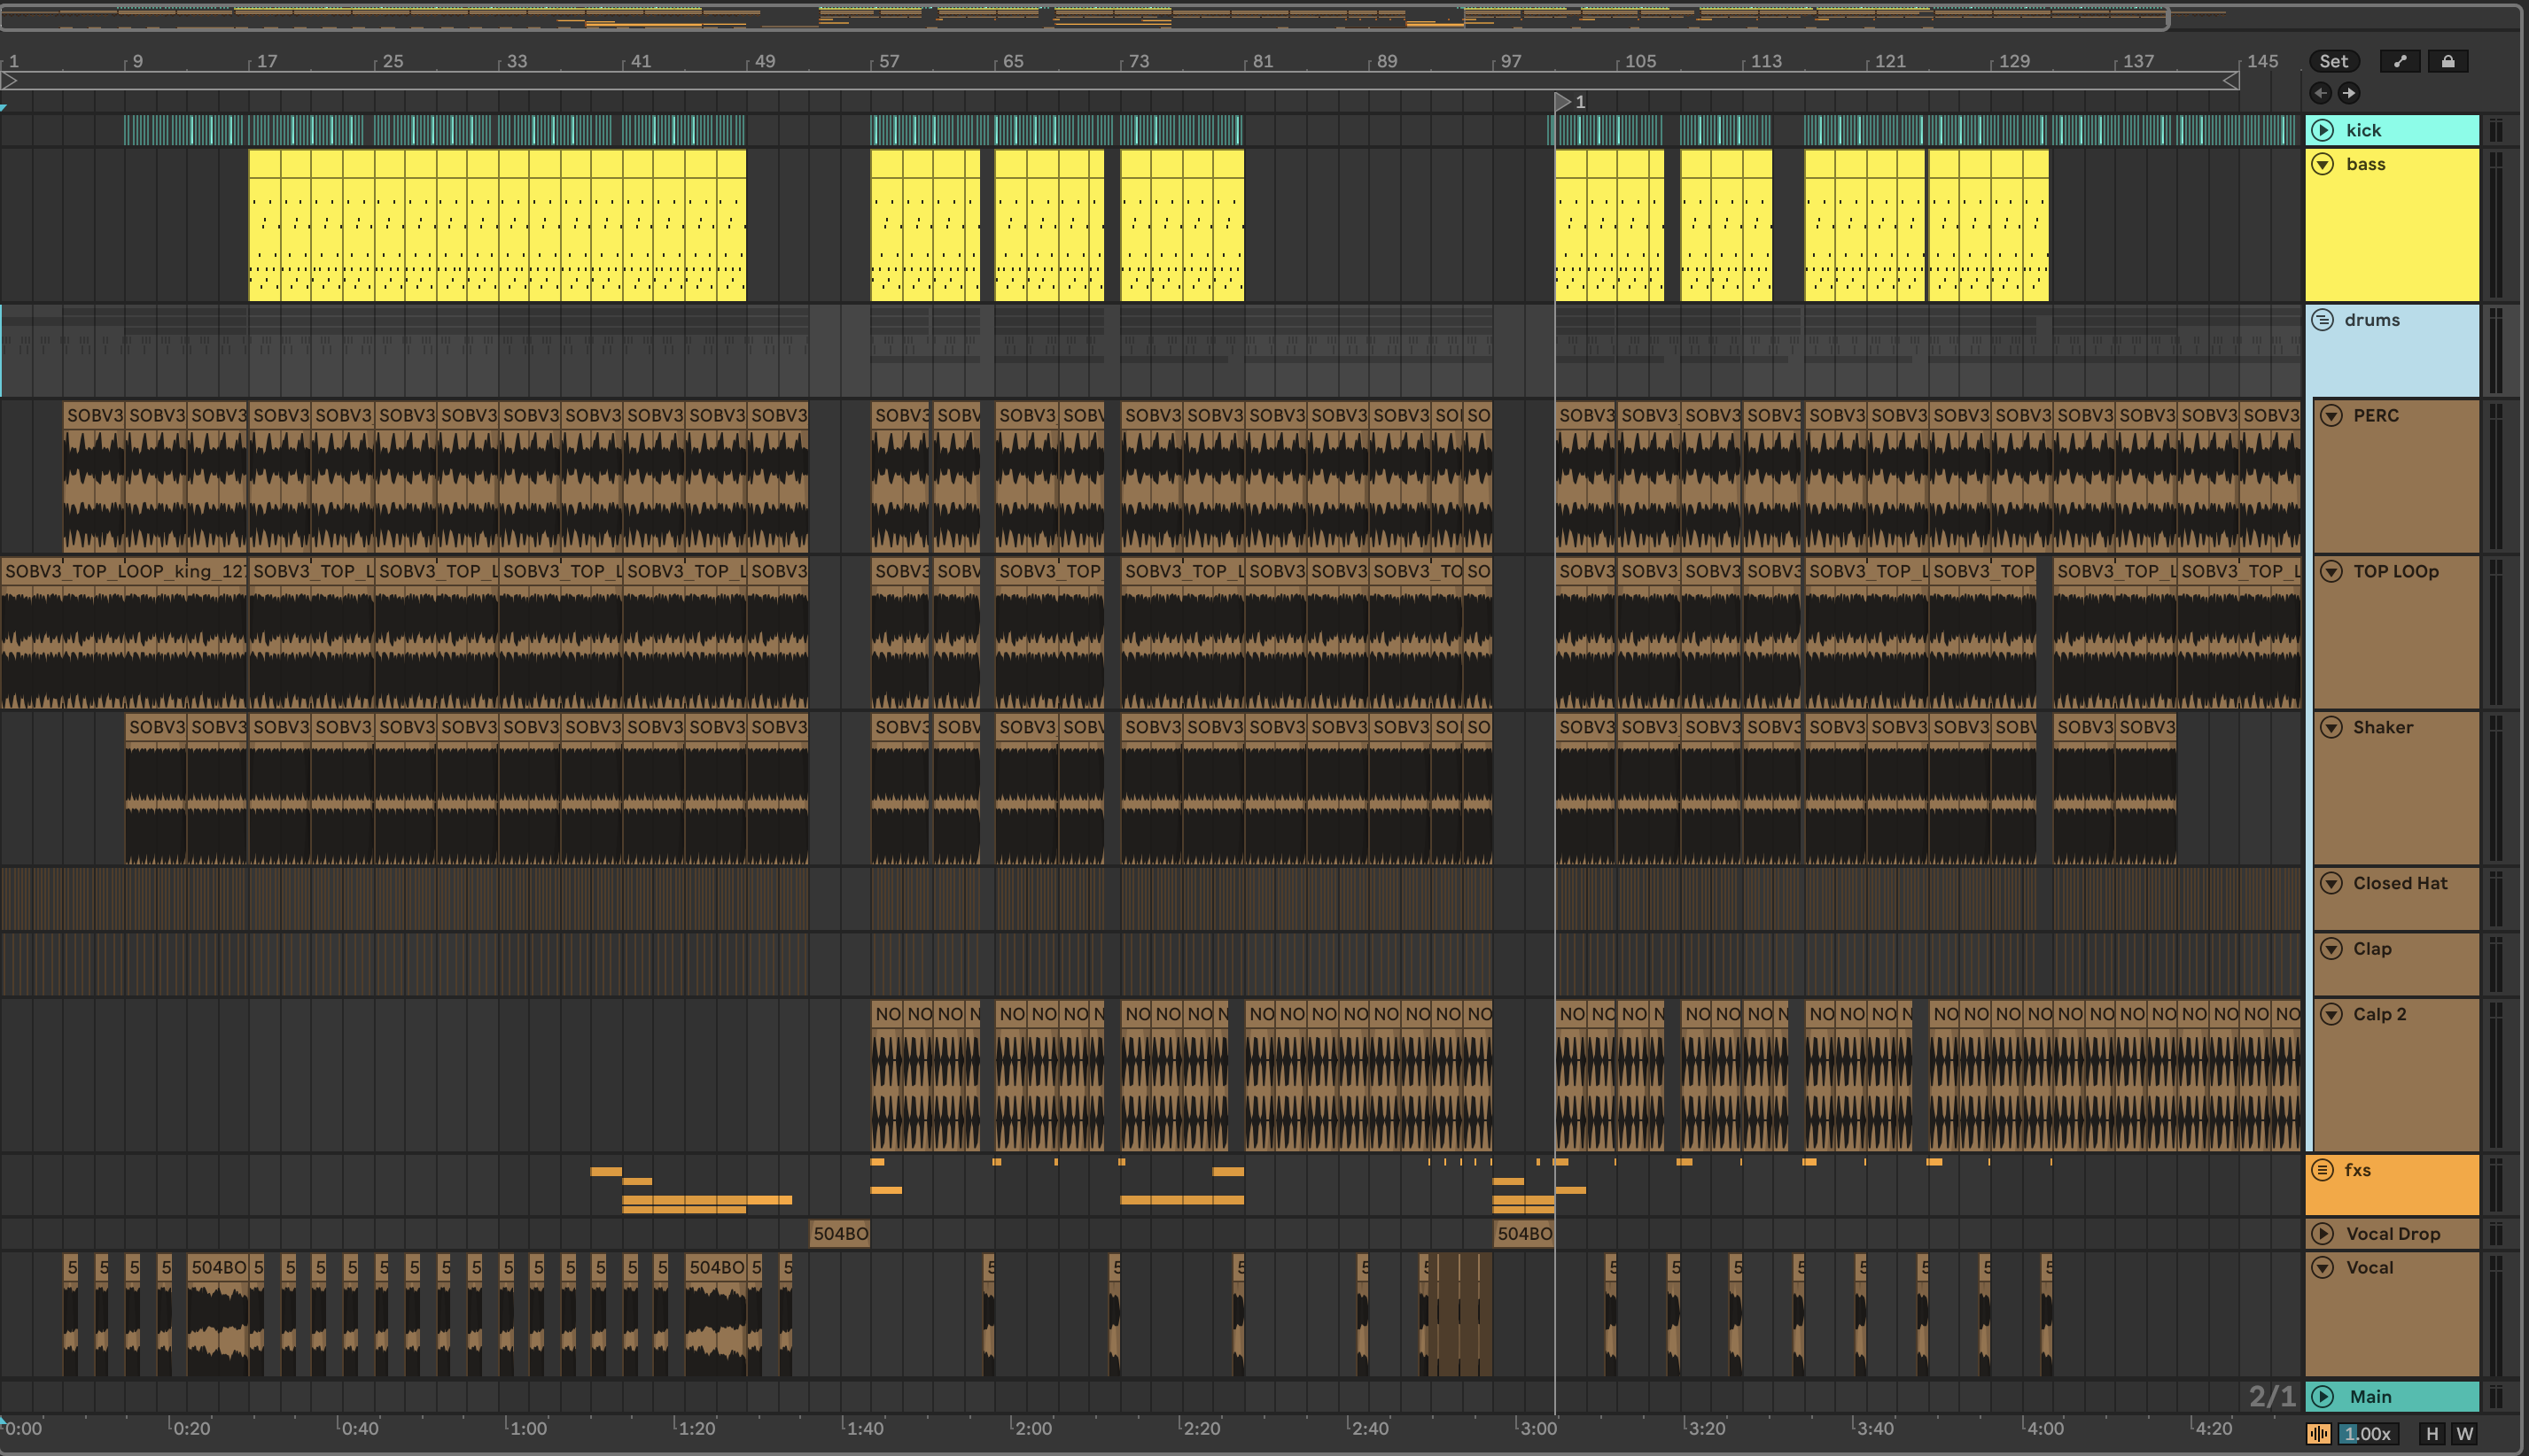Click the 1.00x zoom level field
The height and width of the screenshot is (1456, 2529).
pos(2369,1433)
